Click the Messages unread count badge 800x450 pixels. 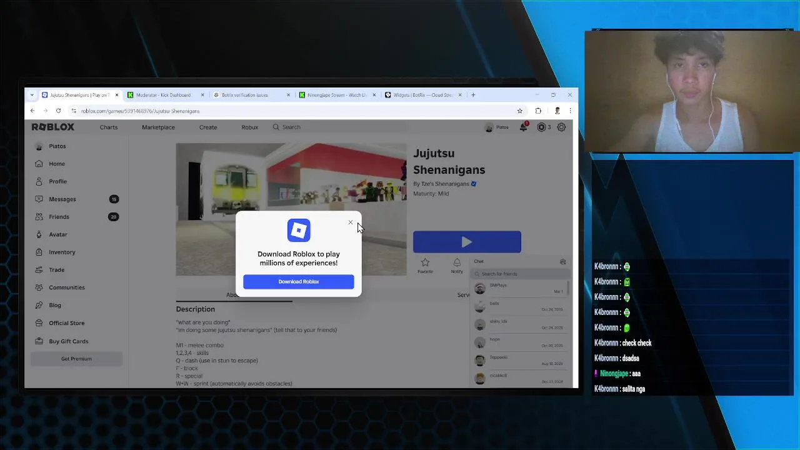pos(114,199)
